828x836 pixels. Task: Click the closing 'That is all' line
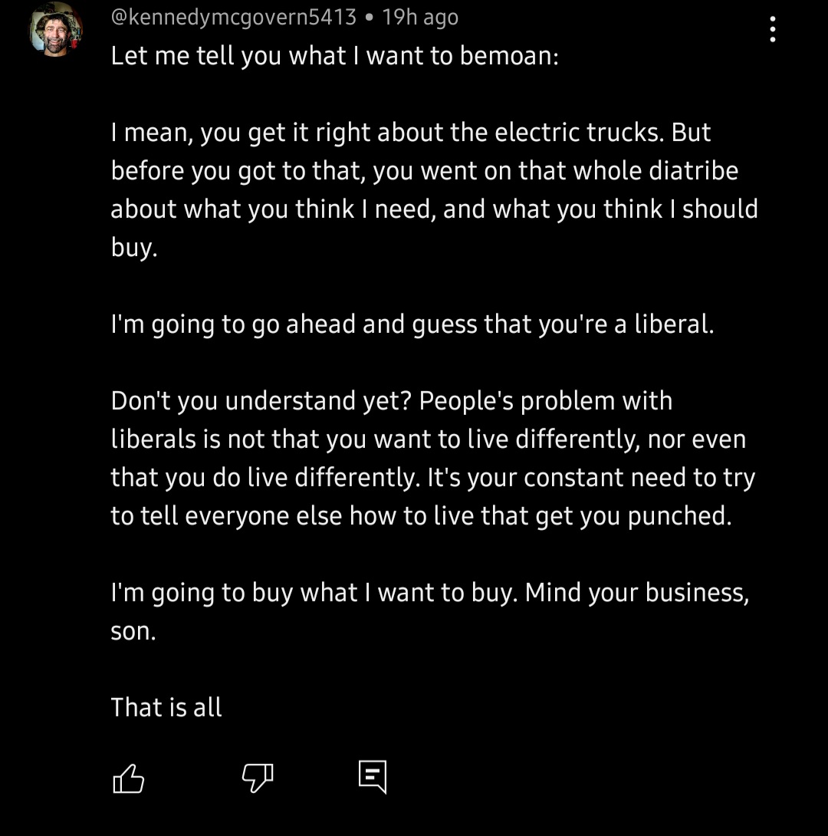(166, 707)
